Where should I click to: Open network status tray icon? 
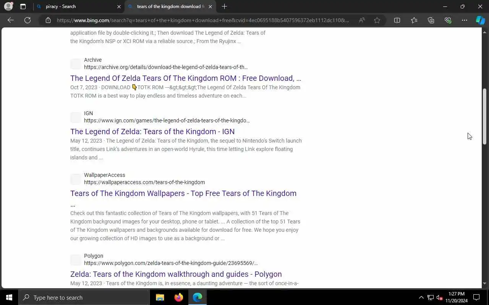431,297
